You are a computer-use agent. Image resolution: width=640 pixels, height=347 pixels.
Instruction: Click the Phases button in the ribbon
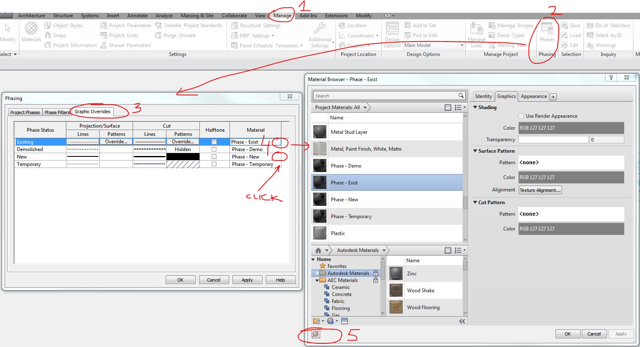(547, 32)
